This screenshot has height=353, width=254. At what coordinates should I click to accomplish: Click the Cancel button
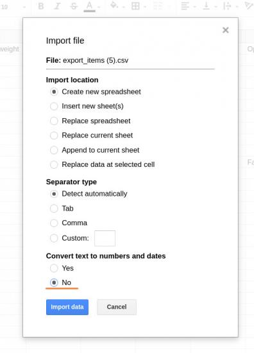(117, 307)
